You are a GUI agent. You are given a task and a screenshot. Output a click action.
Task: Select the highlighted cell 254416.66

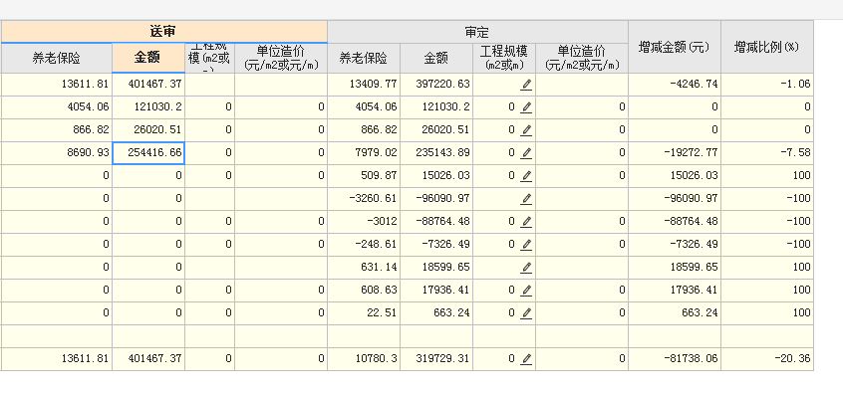(x=148, y=153)
